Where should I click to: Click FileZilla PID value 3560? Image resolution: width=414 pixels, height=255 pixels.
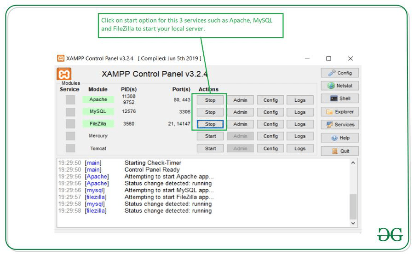129,124
